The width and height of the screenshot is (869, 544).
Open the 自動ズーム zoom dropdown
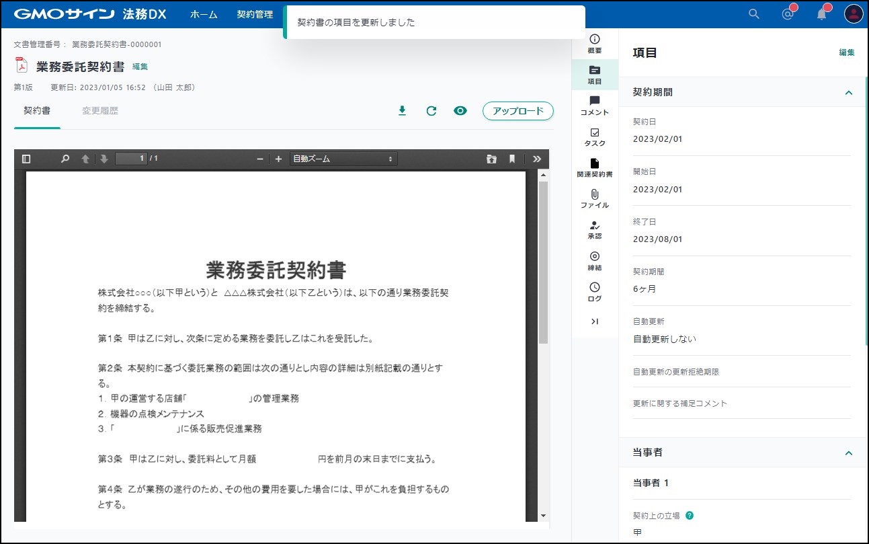(343, 159)
